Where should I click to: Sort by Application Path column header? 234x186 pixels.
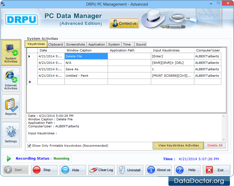click(129, 50)
